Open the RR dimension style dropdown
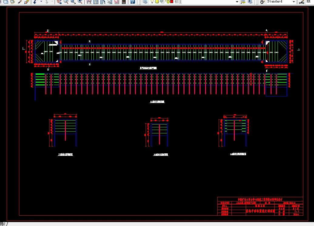 [x=310, y=2]
